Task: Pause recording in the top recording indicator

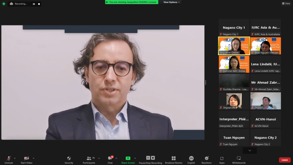Action: (34, 4)
